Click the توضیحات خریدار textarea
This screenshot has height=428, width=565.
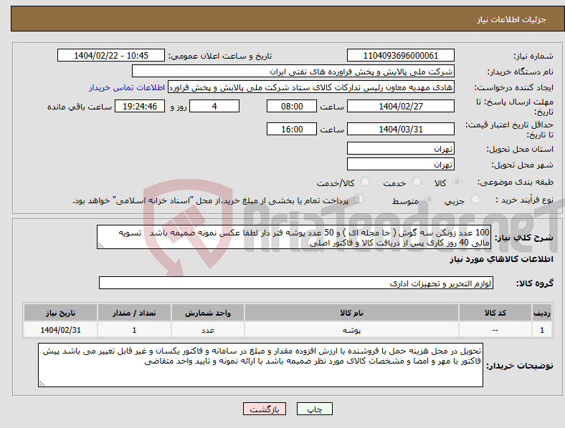[260, 365]
